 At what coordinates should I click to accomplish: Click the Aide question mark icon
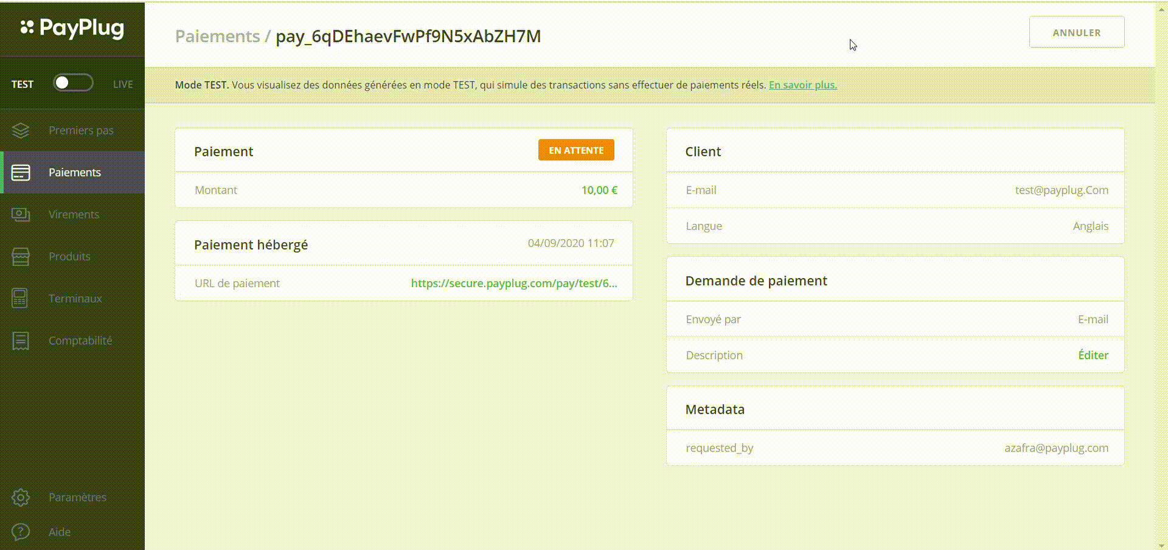(x=21, y=532)
